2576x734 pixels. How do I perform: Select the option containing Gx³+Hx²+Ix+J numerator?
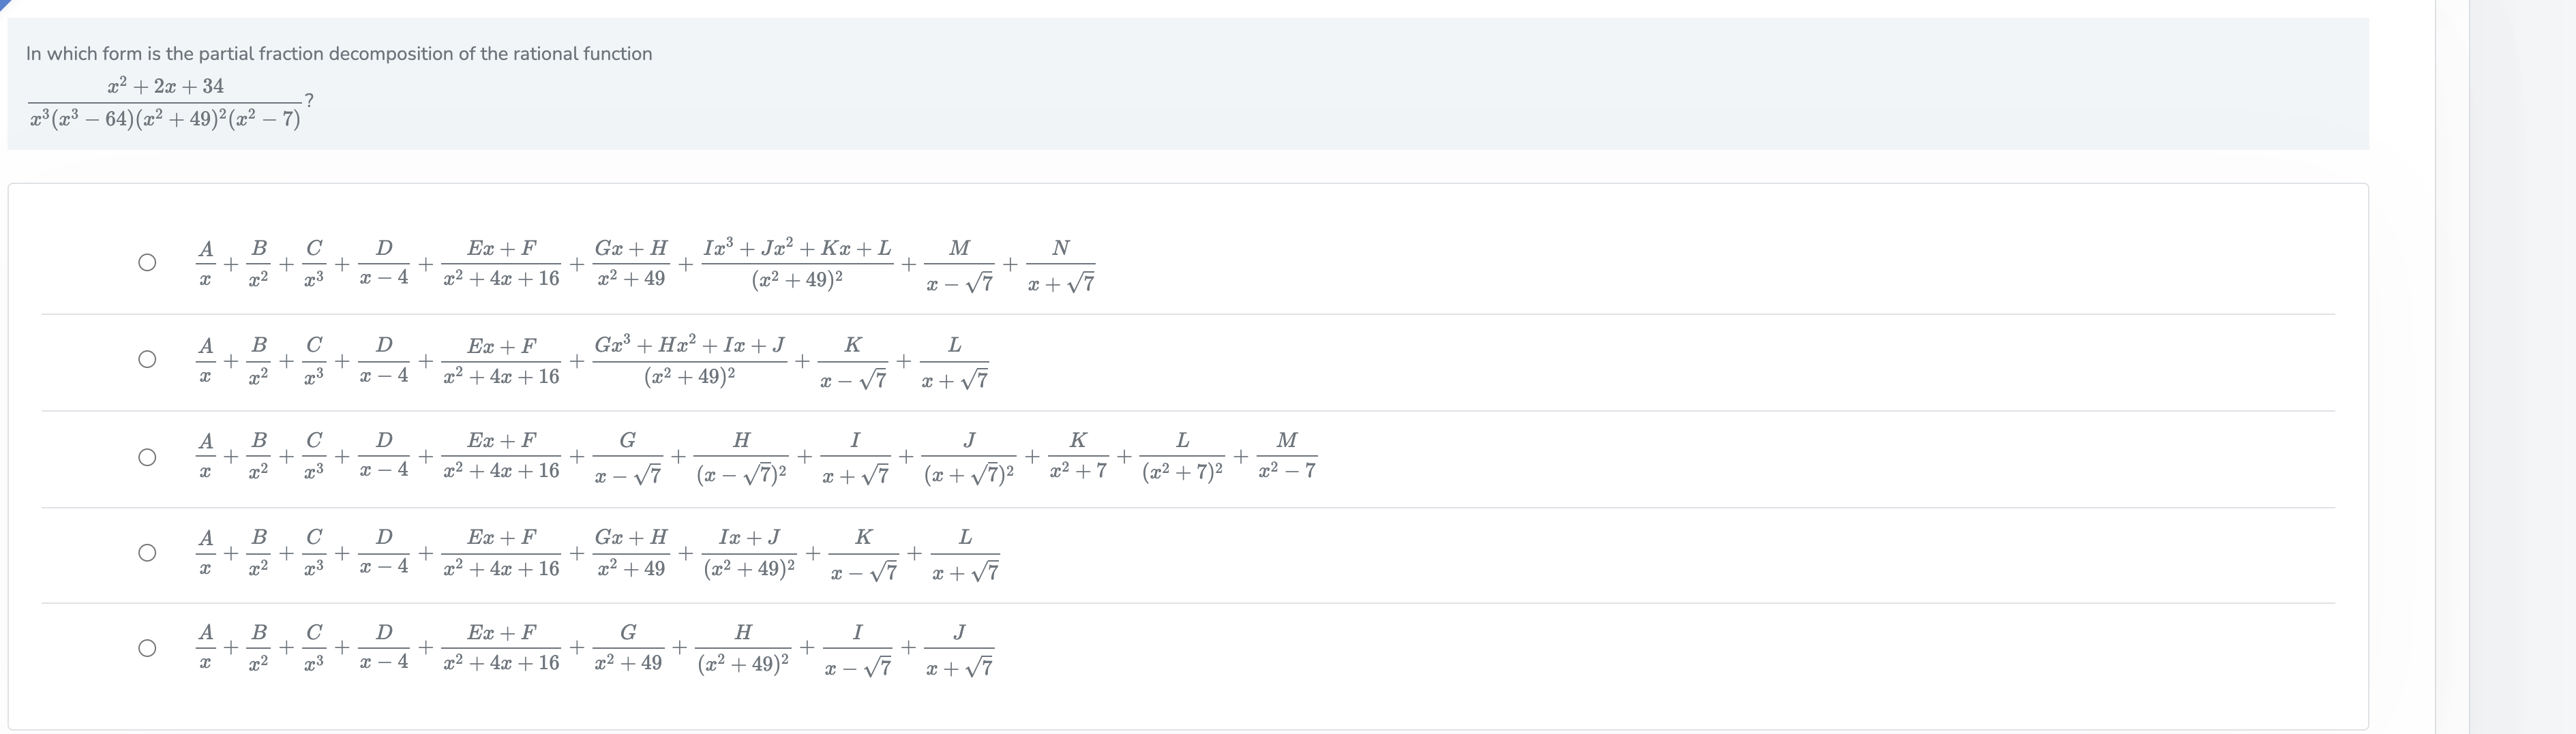tap(147, 359)
